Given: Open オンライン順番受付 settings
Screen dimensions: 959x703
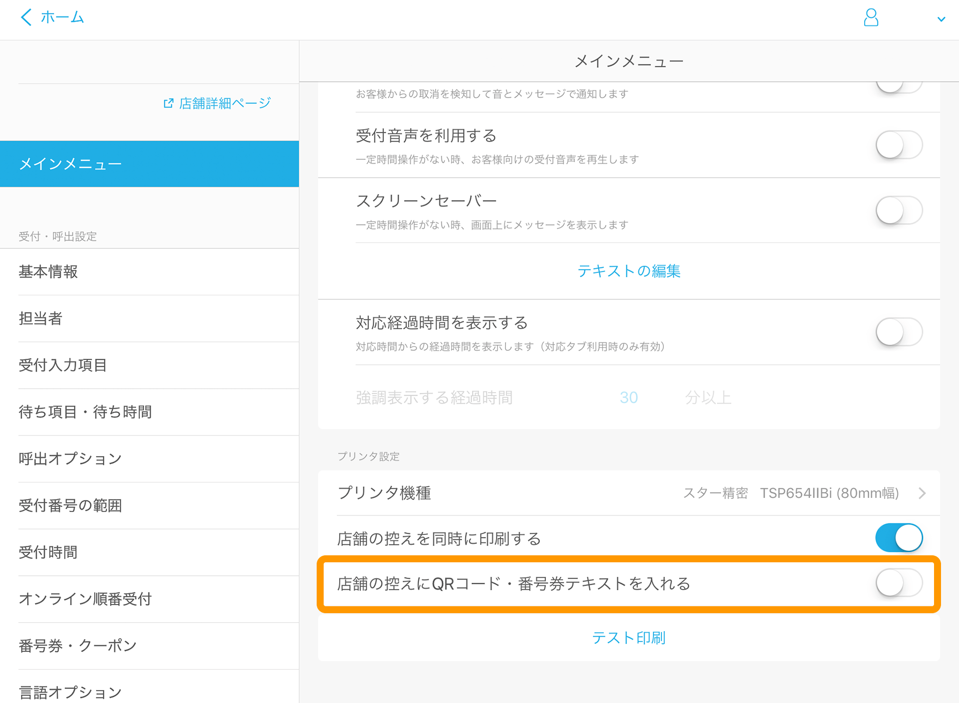Looking at the screenshot, I should 149,599.
